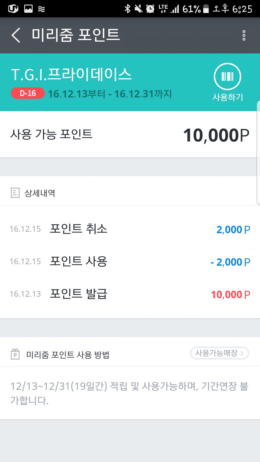Tap the alarm clock status icon
Image resolution: width=260 pixels, height=462 pixels.
coord(150,9)
